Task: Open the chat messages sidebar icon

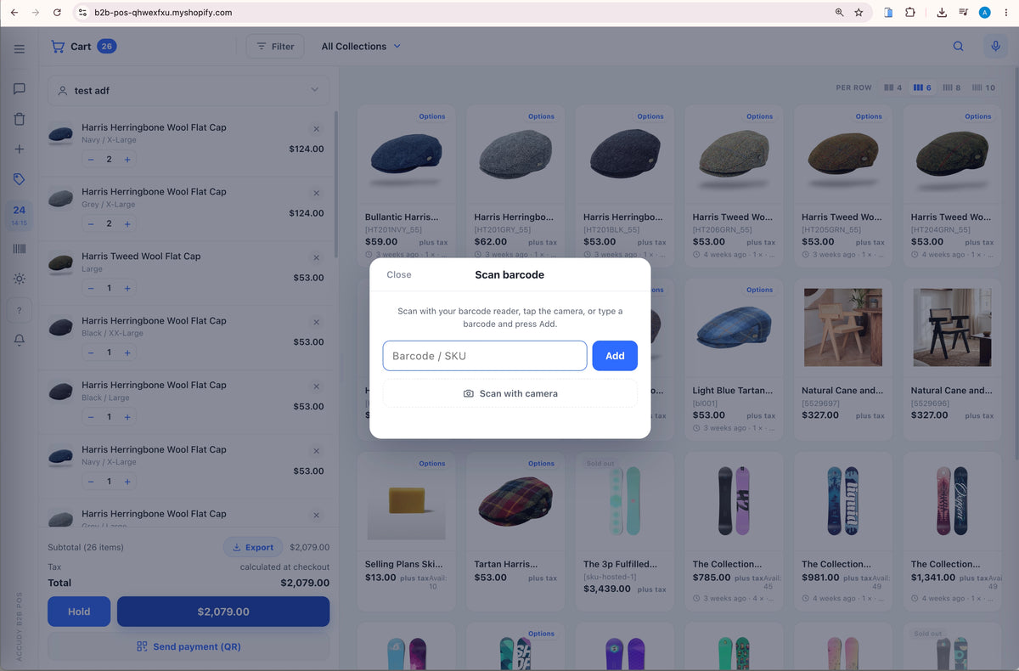Action: 19,88
